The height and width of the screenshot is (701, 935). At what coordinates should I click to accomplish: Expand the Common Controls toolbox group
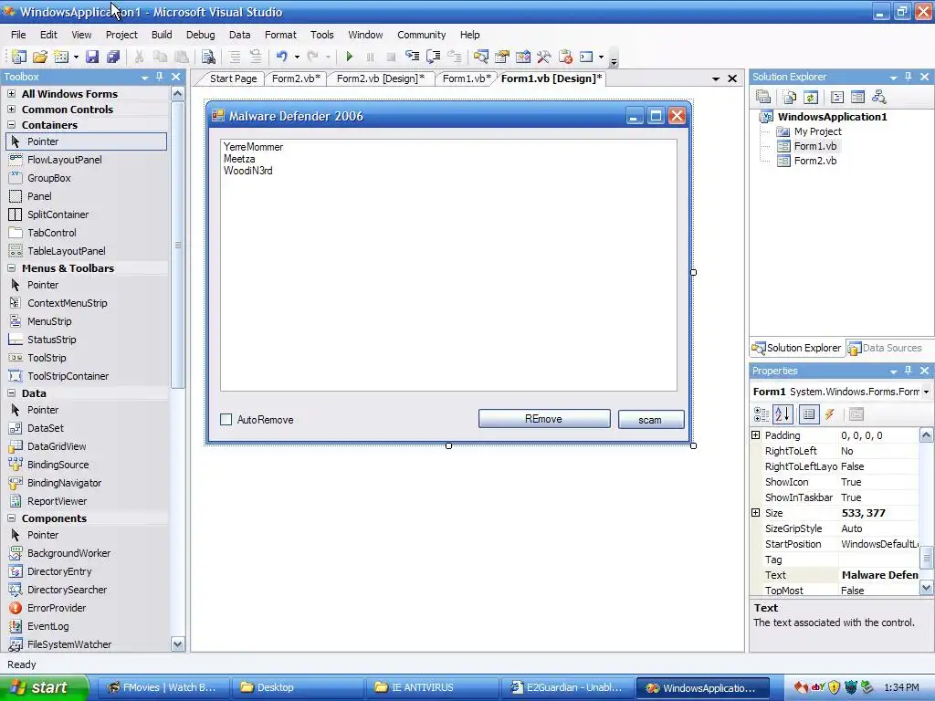(11, 110)
